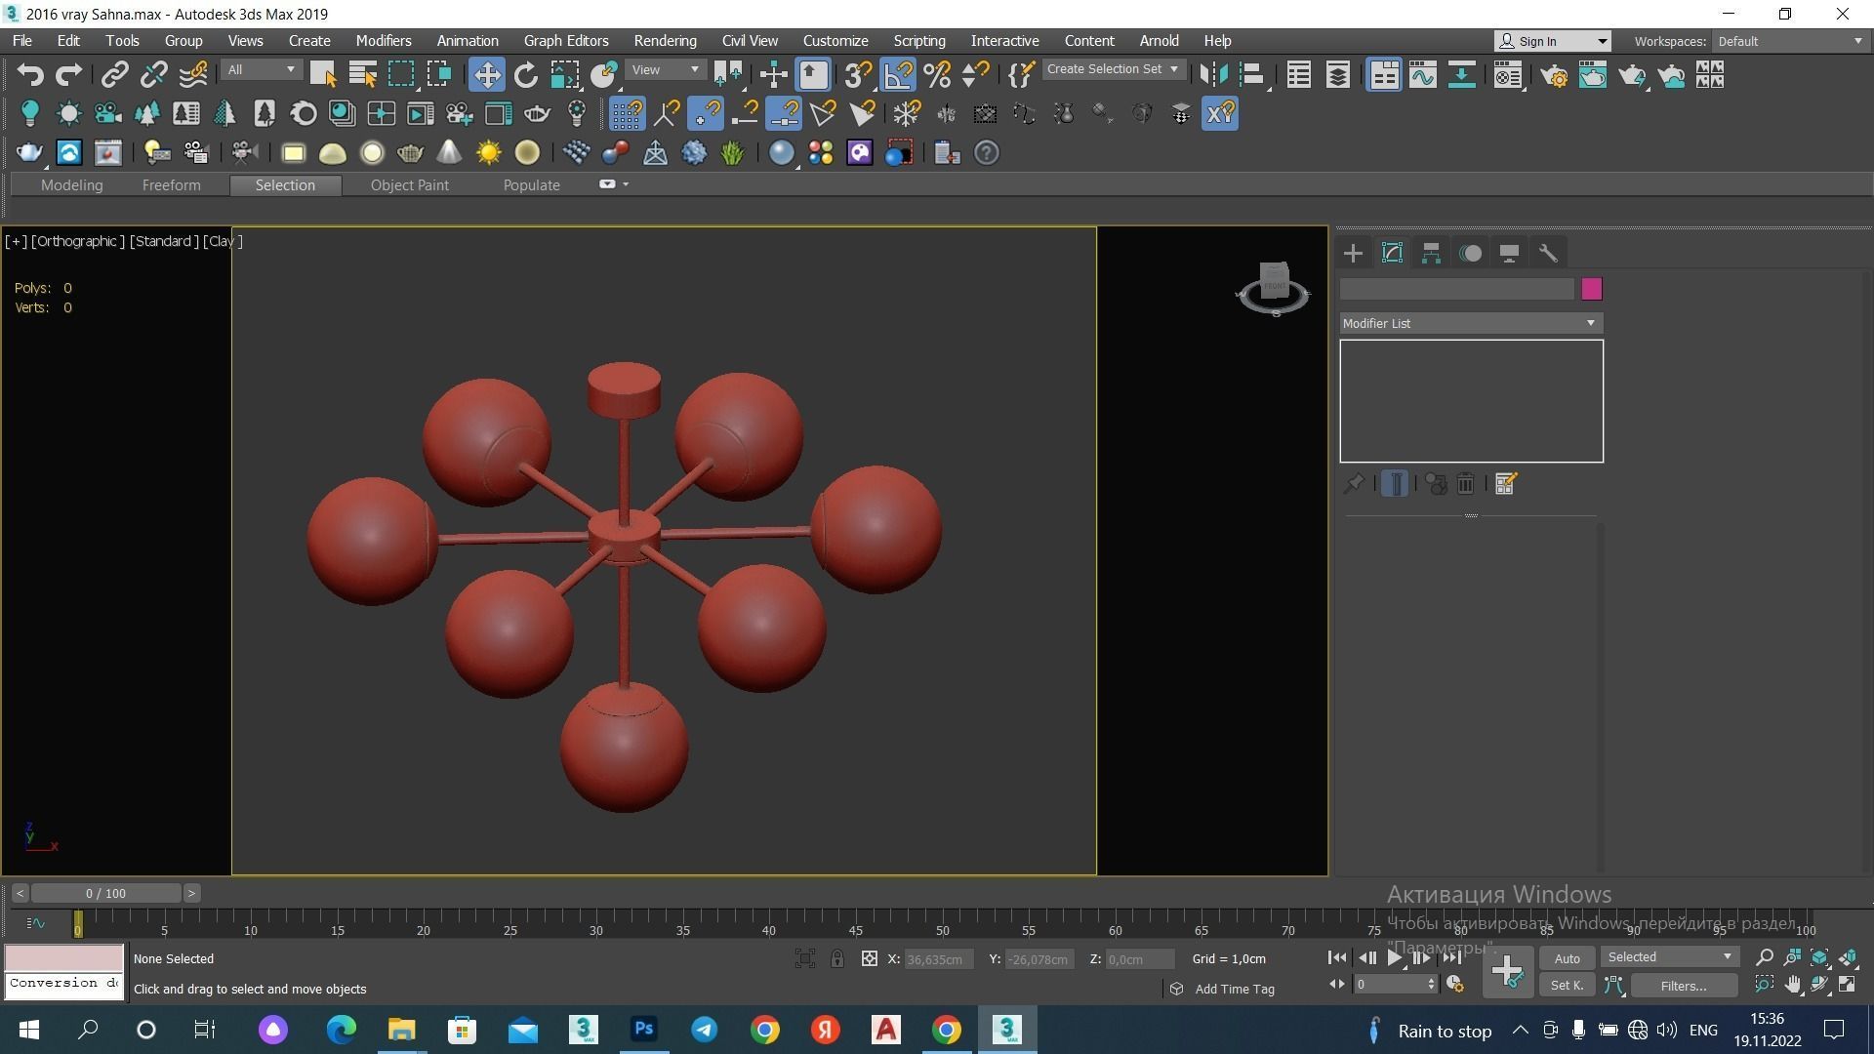Open the Render Setup dialog icon
1874x1054 pixels.
coord(1554,75)
